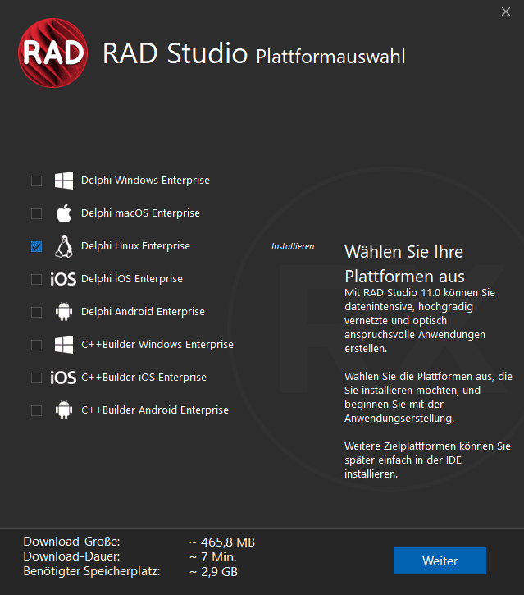The width and height of the screenshot is (524, 595).
Task: Click the Linux penguin icon
Action: point(64,246)
